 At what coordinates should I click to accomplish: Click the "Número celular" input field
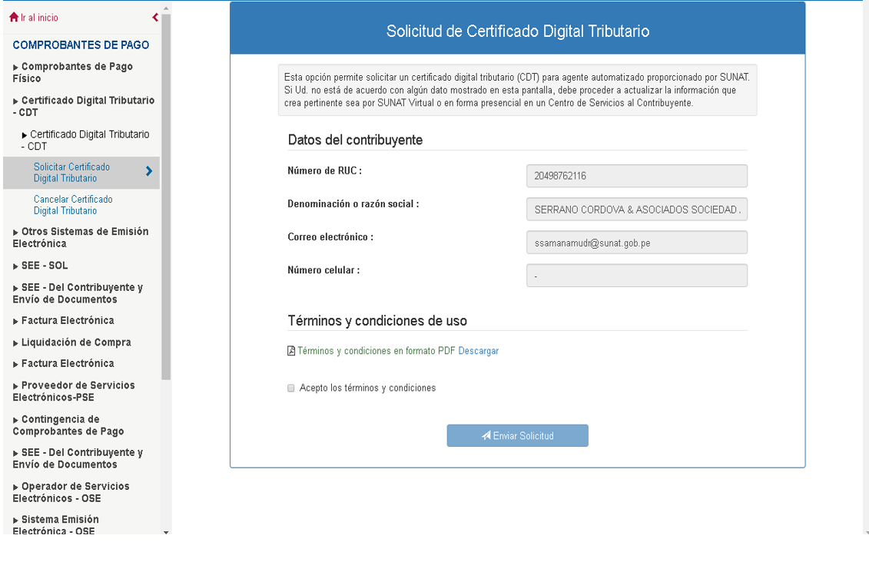click(636, 275)
